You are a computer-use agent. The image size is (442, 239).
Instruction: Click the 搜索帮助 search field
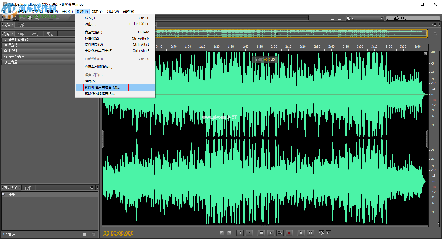413,18
